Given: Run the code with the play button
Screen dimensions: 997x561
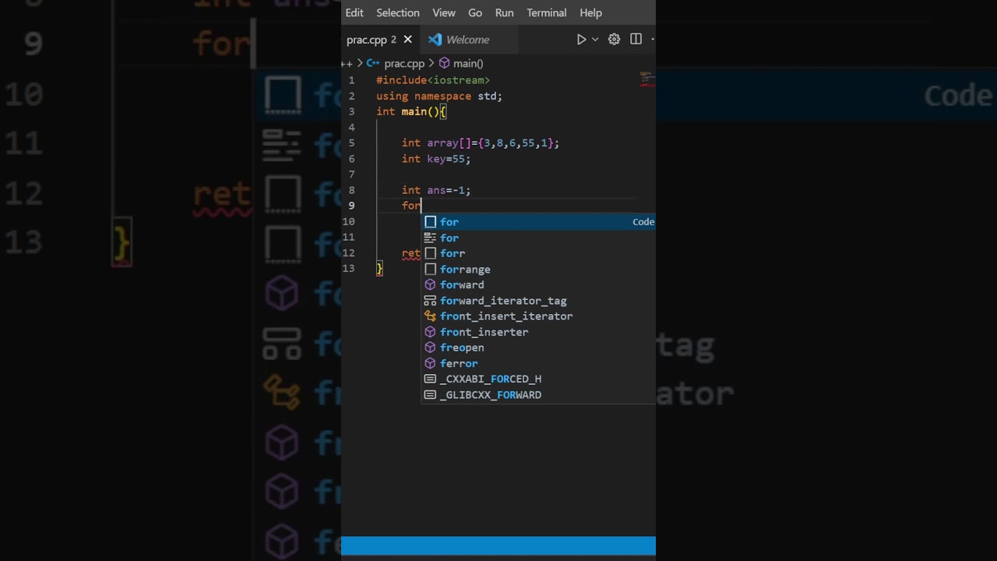Looking at the screenshot, I should (x=581, y=39).
